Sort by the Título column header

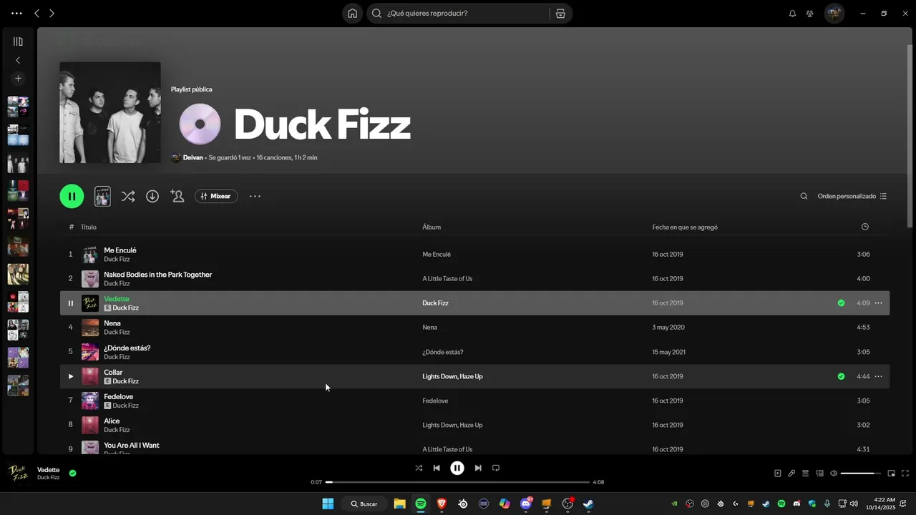point(88,227)
